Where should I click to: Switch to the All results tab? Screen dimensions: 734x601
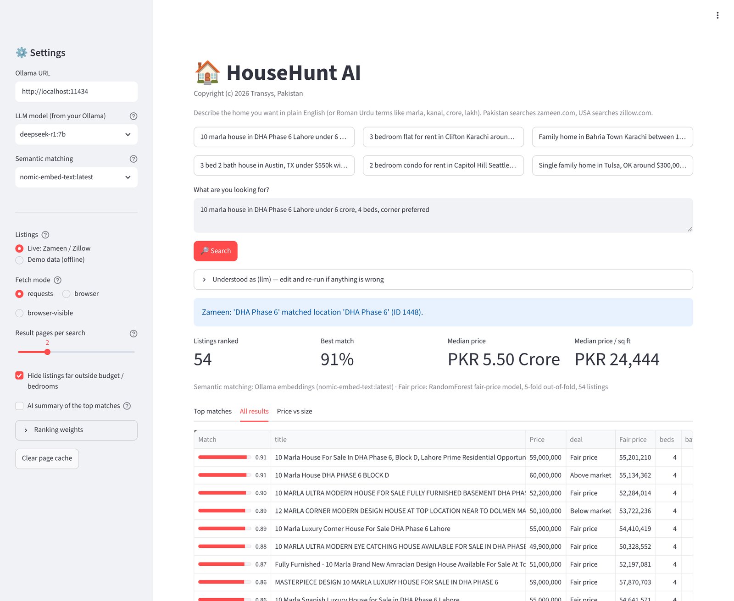[x=254, y=411]
